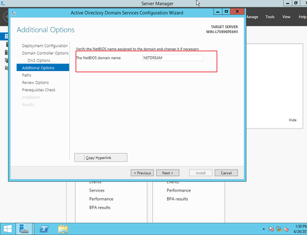
Task: Open BPA results in the left server tile
Action: point(99,207)
